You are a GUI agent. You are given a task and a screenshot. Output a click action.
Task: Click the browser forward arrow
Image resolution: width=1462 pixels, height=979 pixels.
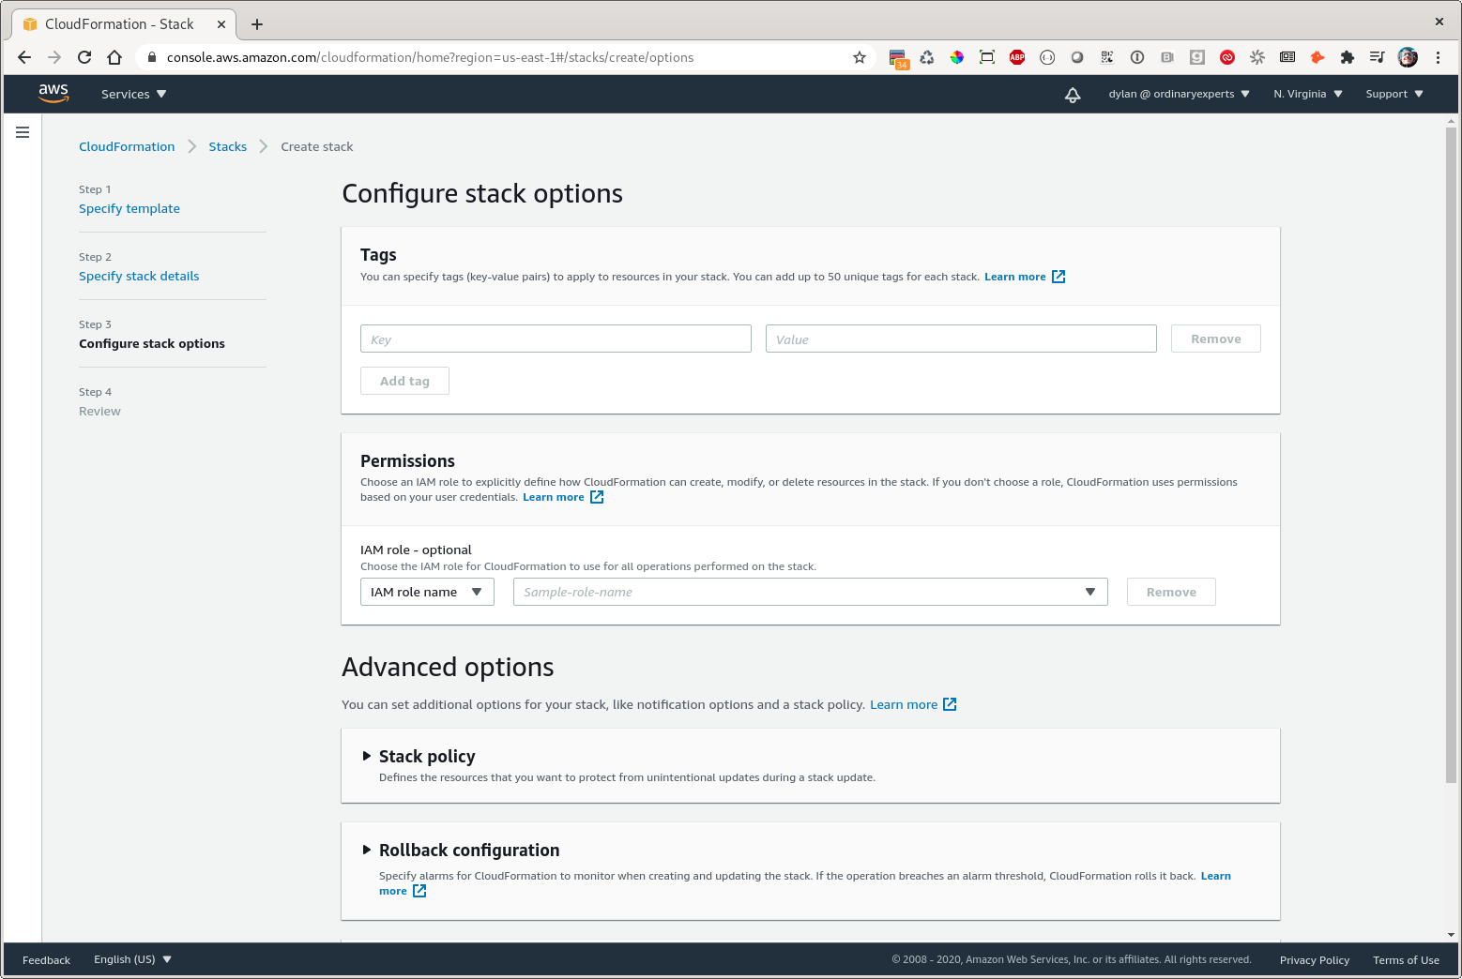click(54, 57)
